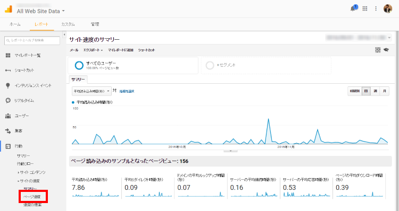Click the リアルタイム clock icon
This screenshot has width=399, height=211.
click(8, 100)
